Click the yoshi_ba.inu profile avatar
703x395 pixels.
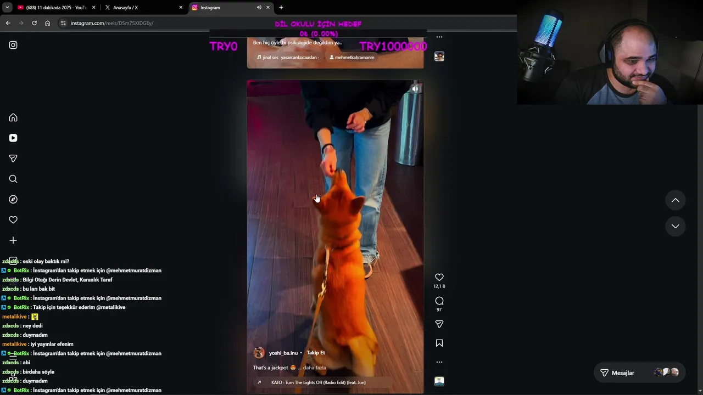coord(259,353)
